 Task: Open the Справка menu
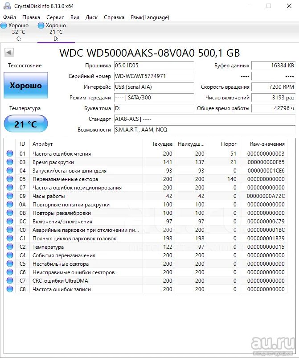(x=114, y=17)
